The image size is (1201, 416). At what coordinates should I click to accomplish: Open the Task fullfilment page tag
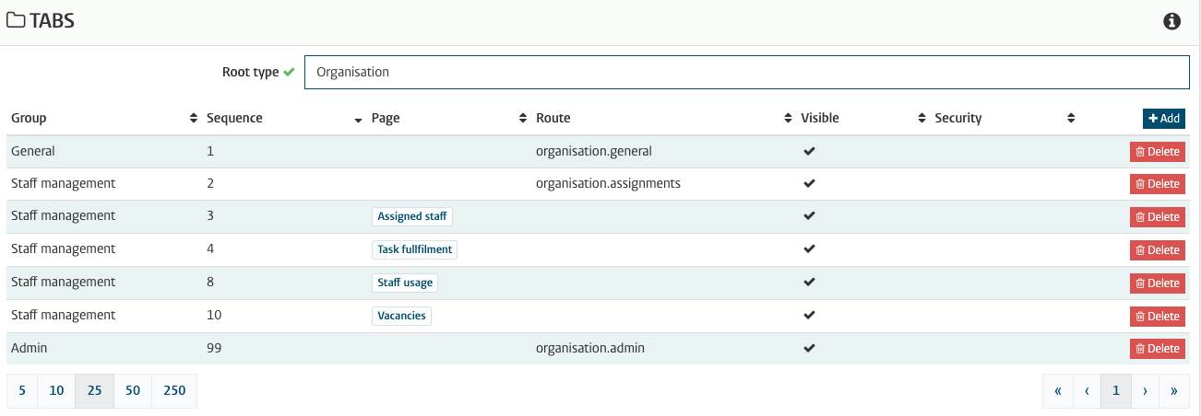414,249
